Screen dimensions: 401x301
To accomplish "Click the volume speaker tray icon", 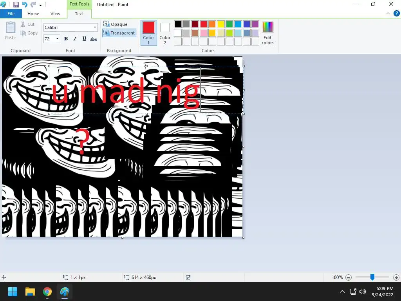I will pos(363,292).
